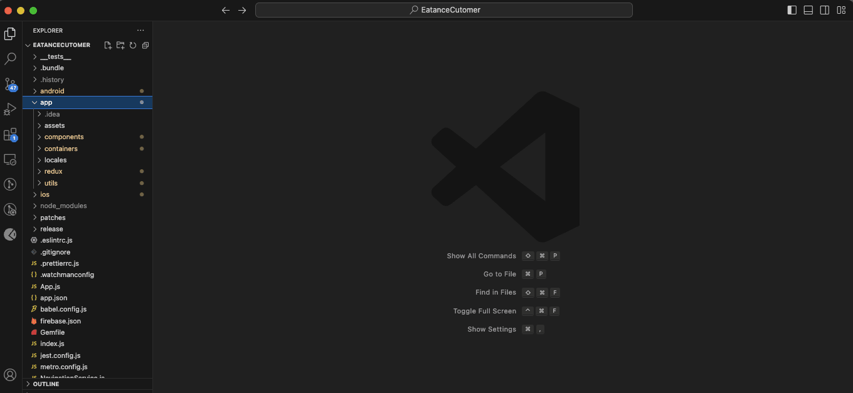Open the Remote Explorer view
Image resolution: width=853 pixels, height=393 pixels.
(x=10, y=159)
